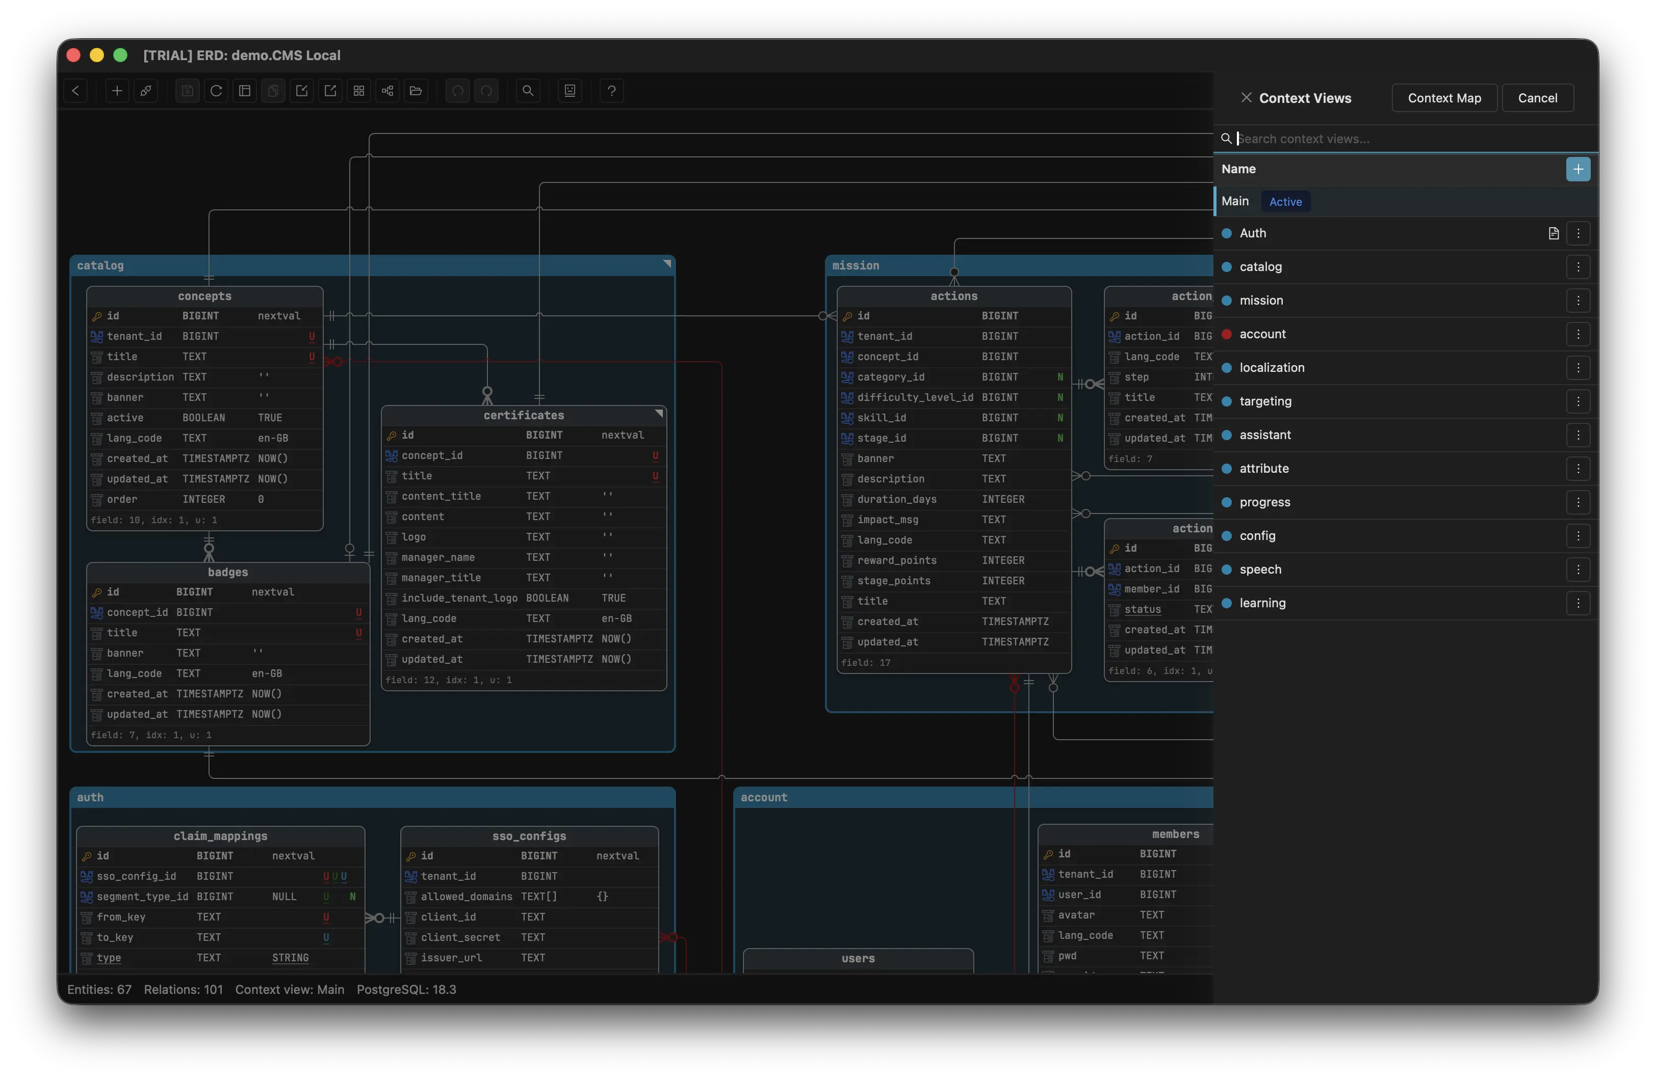Click the blue color dot beside Auth

(x=1226, y=234)
